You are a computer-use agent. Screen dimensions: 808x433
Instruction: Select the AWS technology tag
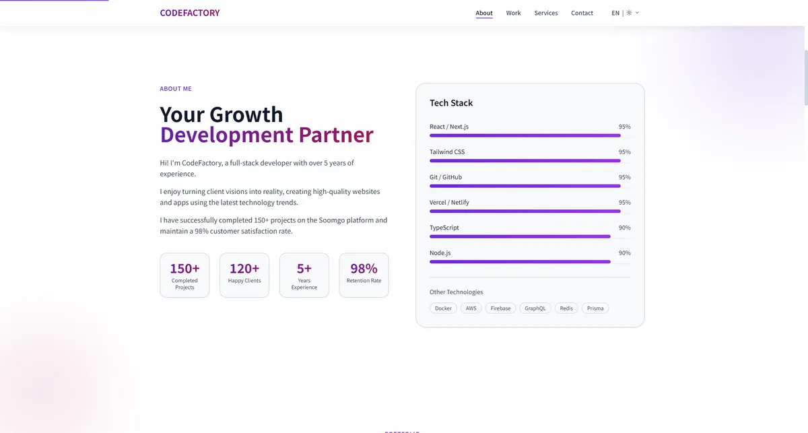(471, 308)
